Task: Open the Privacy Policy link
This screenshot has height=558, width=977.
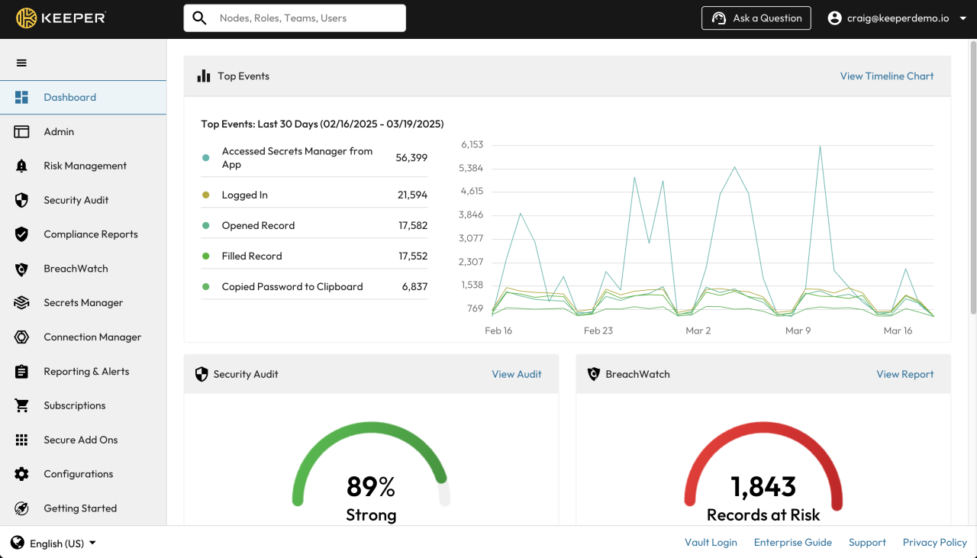Action: (x=935, y=543)
